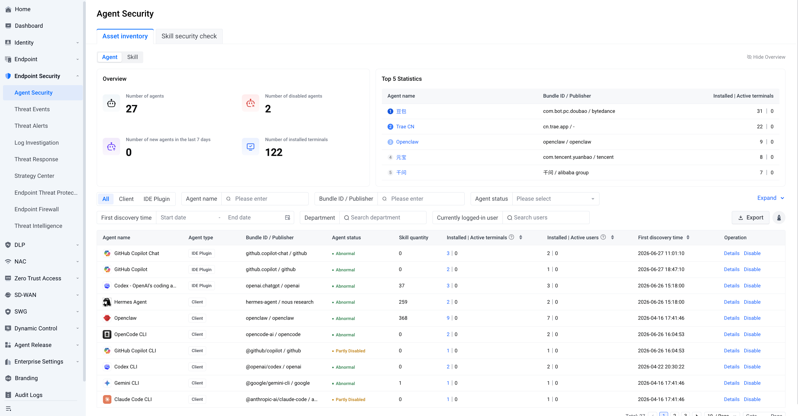Open Threat Events in sidebar

32,109
